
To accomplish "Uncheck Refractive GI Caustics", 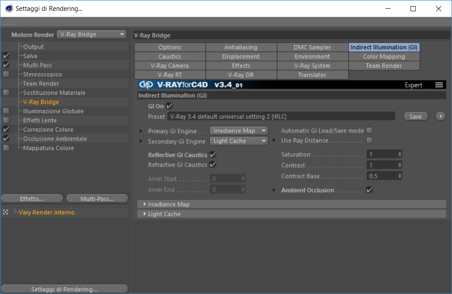I will (213, 165).
